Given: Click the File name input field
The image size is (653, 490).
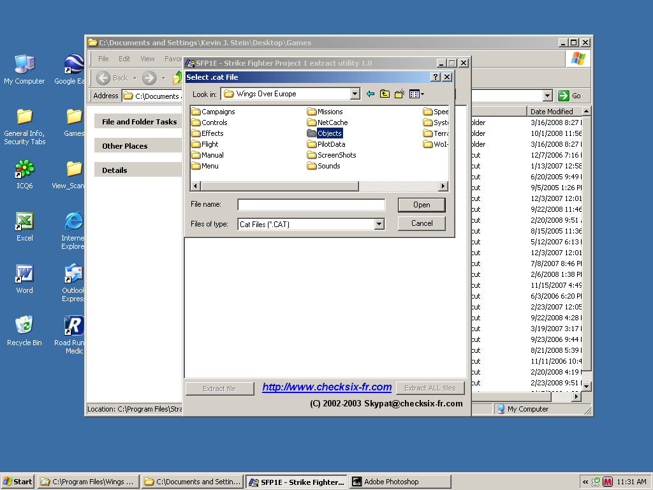Looking at the screenshot, I should [x=311, y=205].
